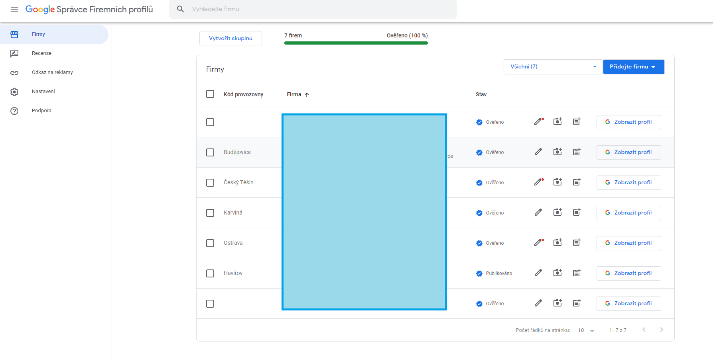
Task: View the Havířov profile via Zobrazit profil
Action: (629, 273)
